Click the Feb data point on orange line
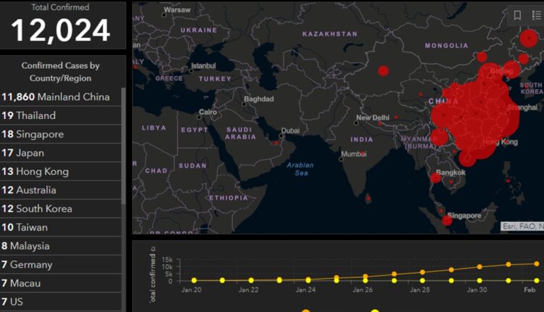This screenshot has height=312, width=544. pos(537,264)
